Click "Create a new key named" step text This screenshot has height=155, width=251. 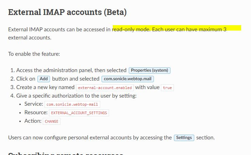(x=46, y=87)
